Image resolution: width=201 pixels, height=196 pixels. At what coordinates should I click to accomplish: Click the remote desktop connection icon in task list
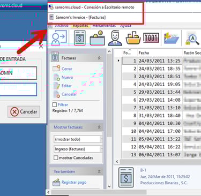pos(51,7)
